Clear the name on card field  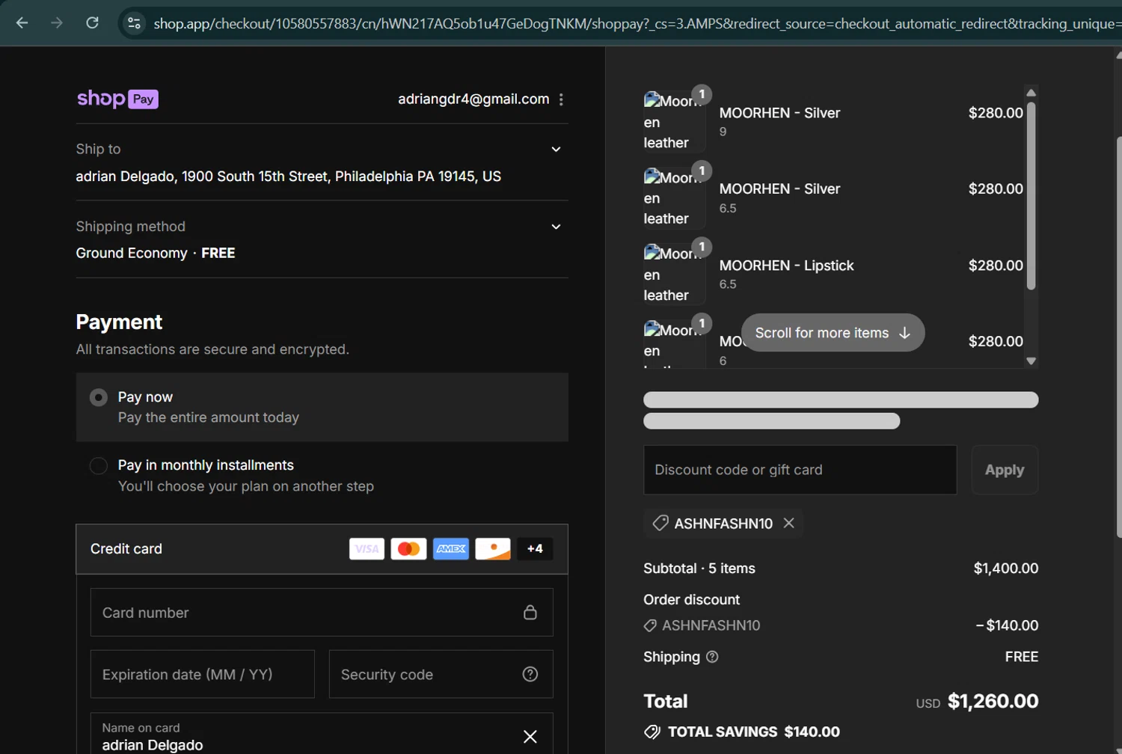point(530,737)
